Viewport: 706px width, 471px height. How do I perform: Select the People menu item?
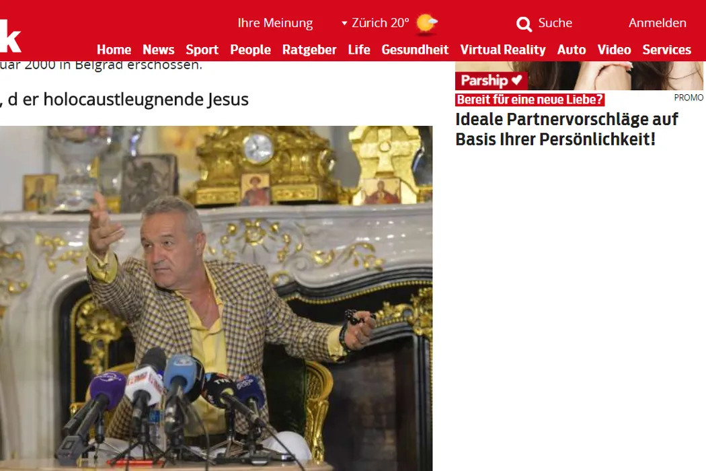click(x=250, y=50)
